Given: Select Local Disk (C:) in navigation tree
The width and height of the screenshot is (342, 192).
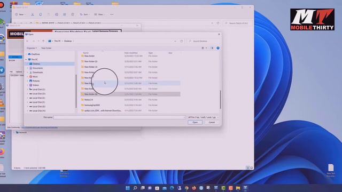Looking at the screenshot, I should tap(38, 90).
